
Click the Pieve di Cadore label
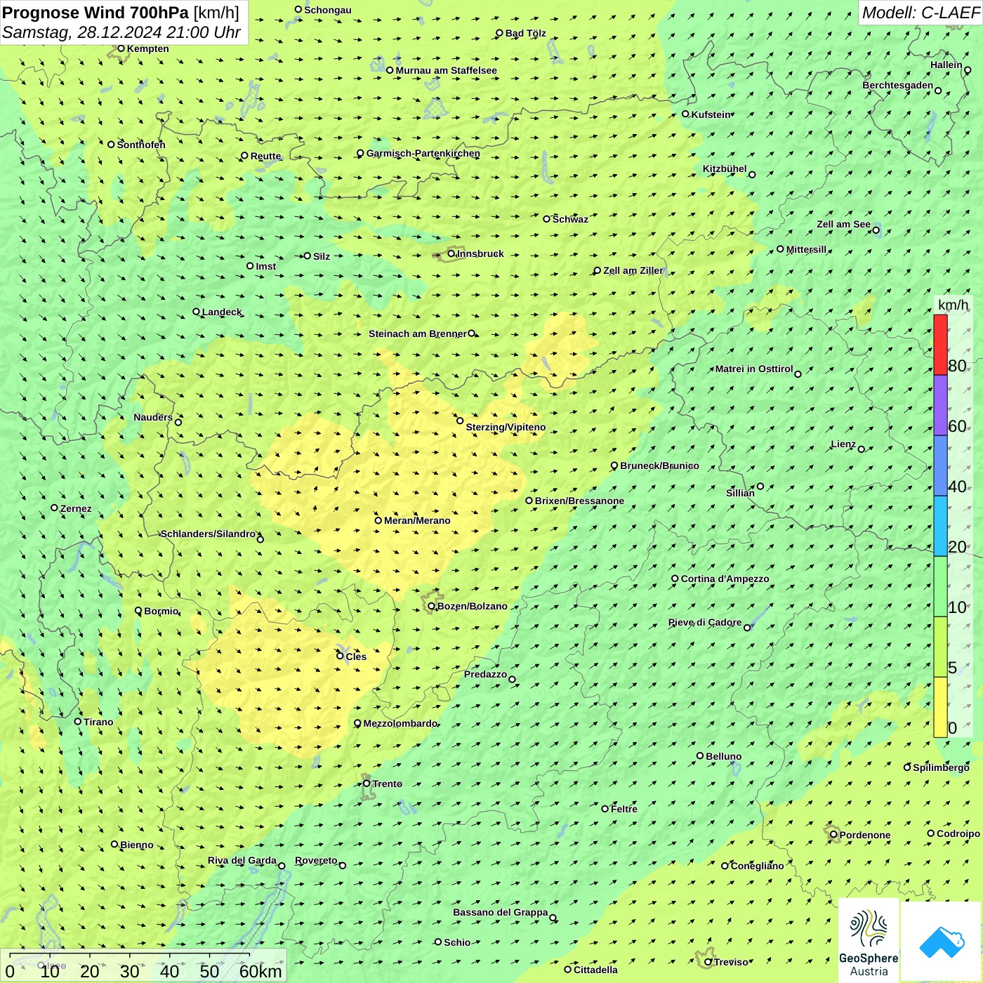click(705, 622)
